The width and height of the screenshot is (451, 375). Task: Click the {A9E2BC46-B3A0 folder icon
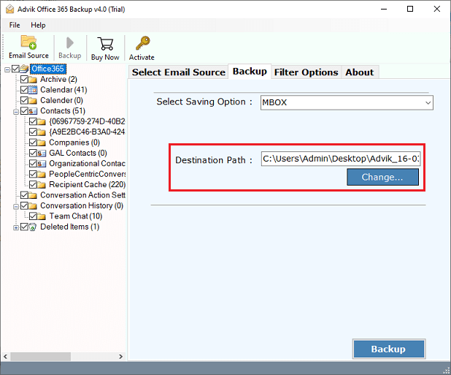[42, 132]
